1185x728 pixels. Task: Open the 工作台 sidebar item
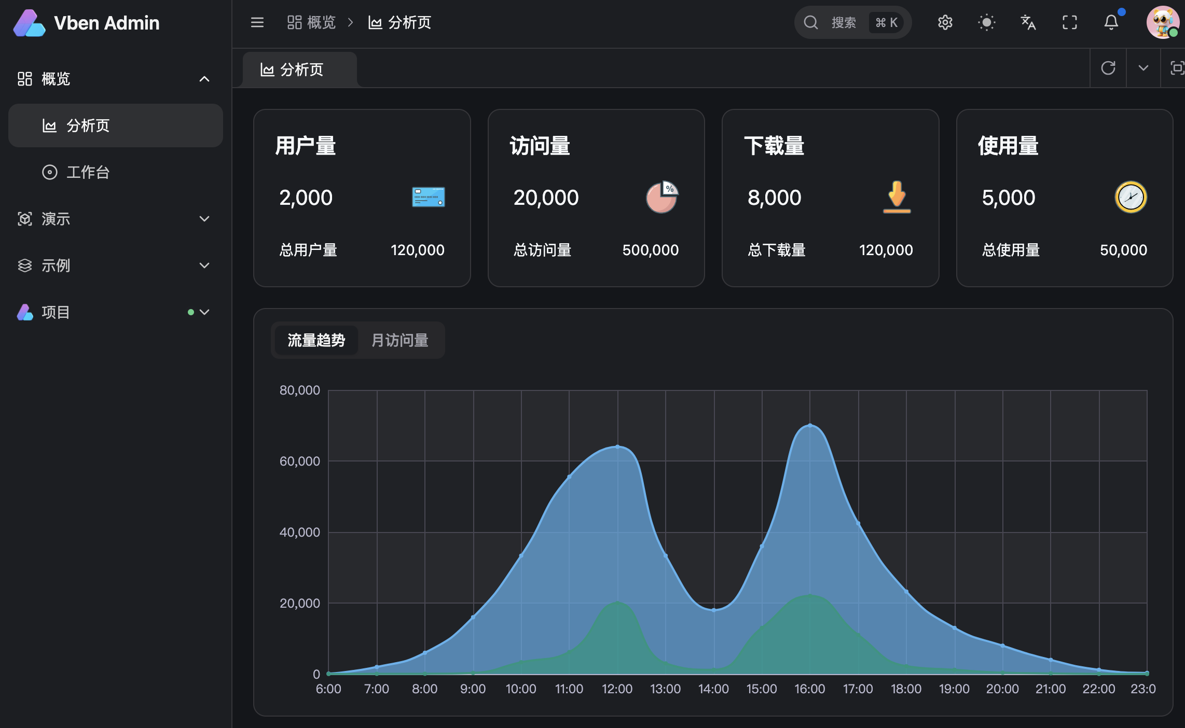coord(87,172)
